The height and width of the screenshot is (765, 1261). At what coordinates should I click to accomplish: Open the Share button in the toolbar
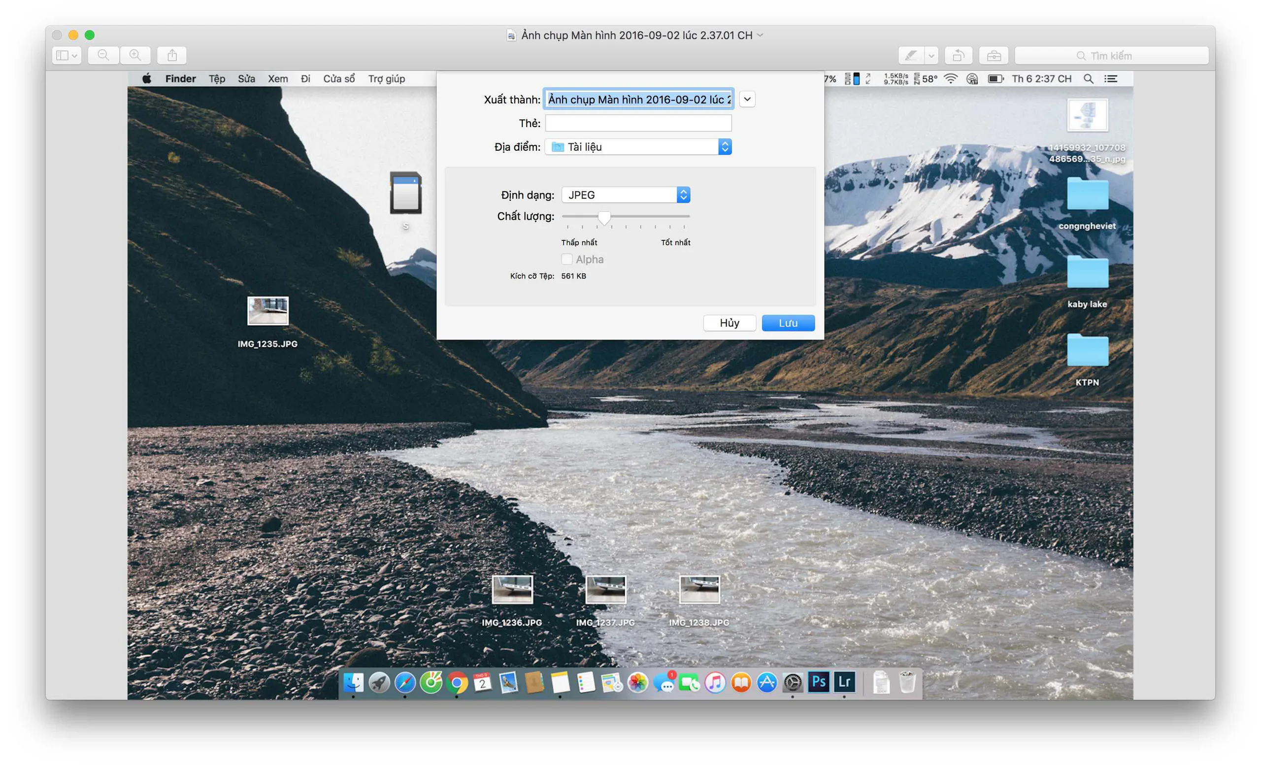coord(172,55)
